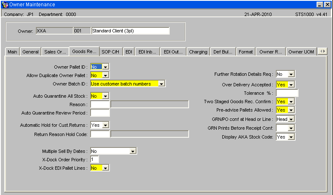Open Two Staged Goods Rec. Confirm dropdown
The width and height of the screenshot is (333, 195).
pos(291,102)
